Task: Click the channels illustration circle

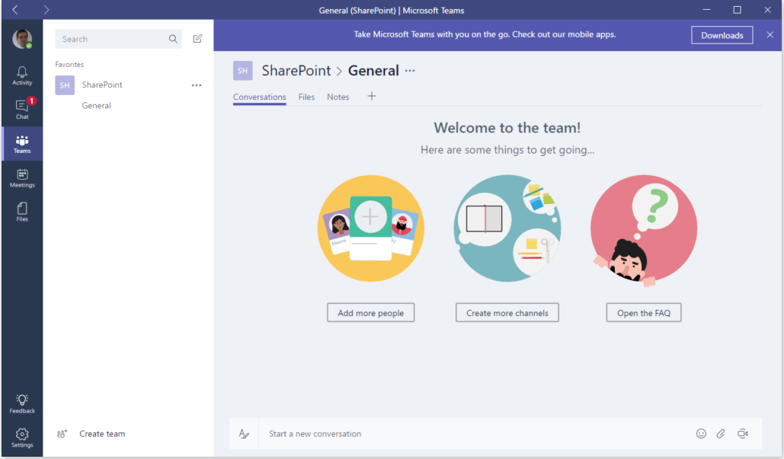Action: click(507, 228)
